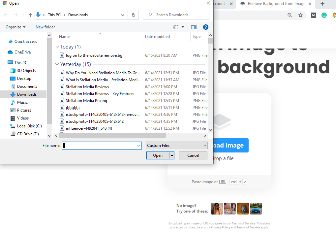Click the car sample image thumbnail
The width and height of the screenshot is (336, 234).
pos(256,208)
